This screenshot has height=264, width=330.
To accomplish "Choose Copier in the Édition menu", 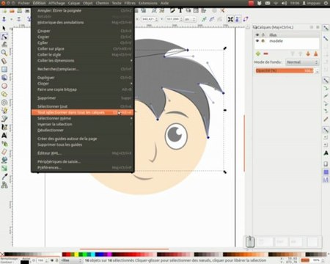I will pos(83,37).
